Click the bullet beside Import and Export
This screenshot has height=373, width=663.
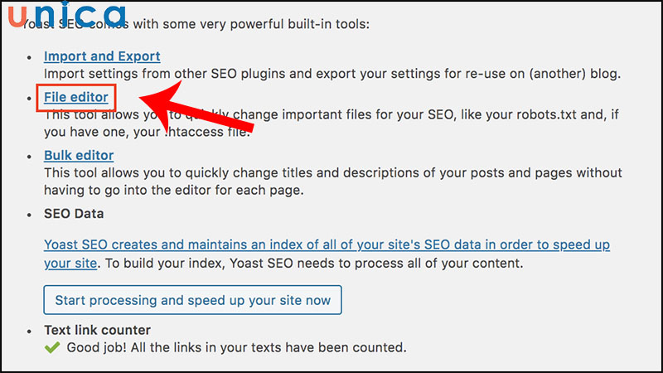click(31, 58)
